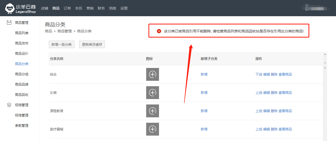
Task: Click the 商品管理 shopping bag icon
Action: pyautogui.click(x=9, y=23)
